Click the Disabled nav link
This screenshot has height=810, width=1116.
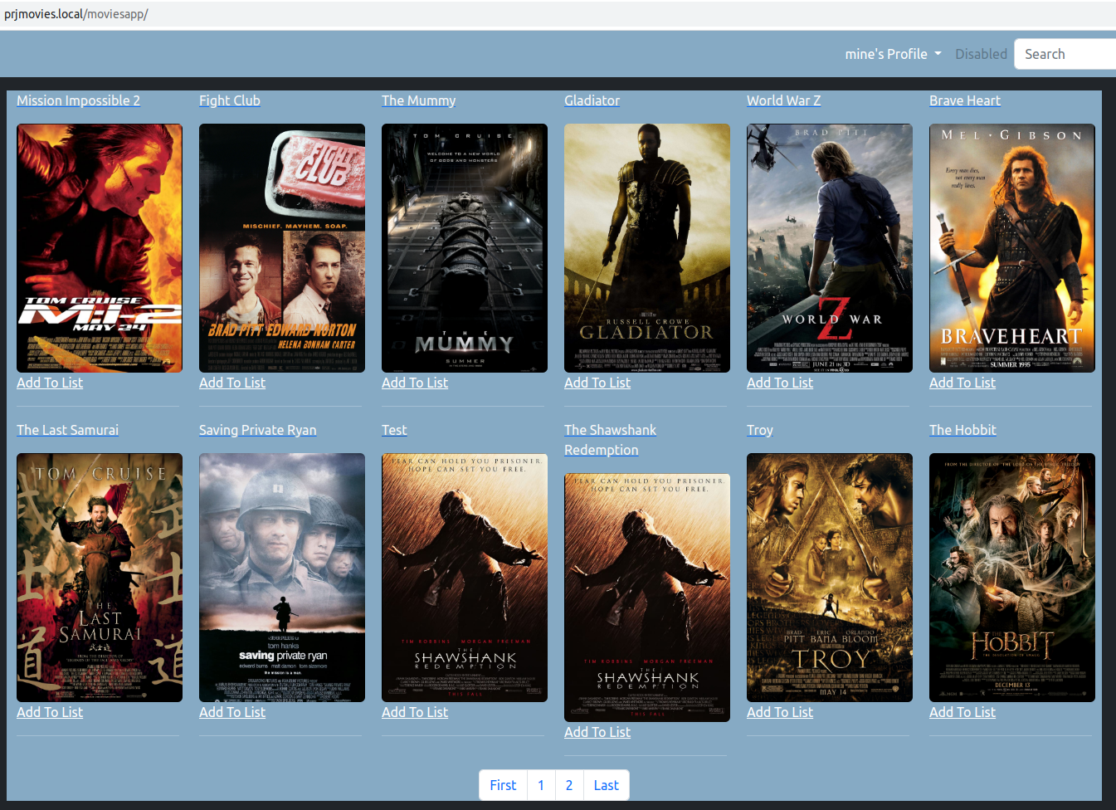[x=981, y=54]
